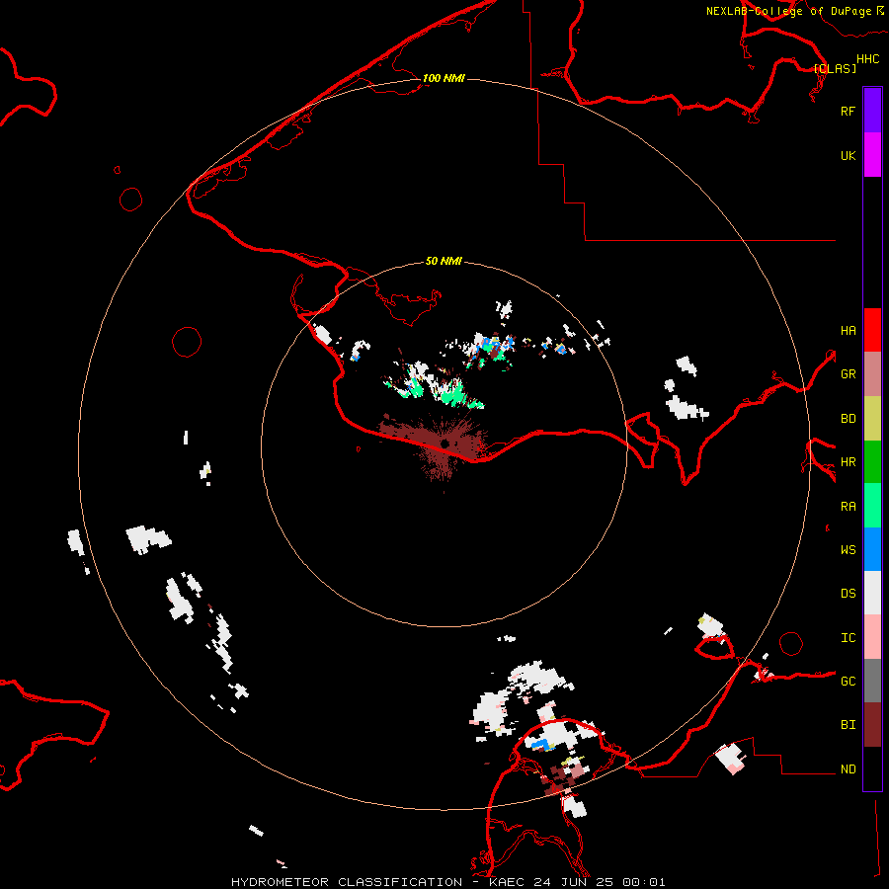Click the HYDROMETEOR CLASSIFICATION title text
Viewport: 889px width, 889px height.
click(x=347, y=882)
